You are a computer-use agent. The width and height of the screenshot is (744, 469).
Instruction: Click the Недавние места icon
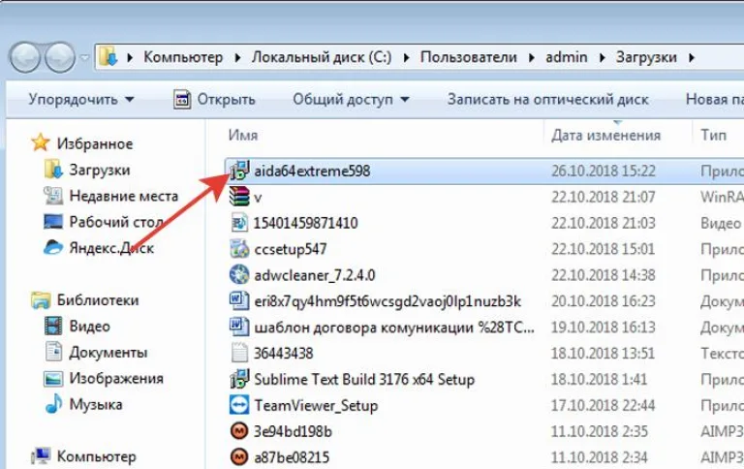pyautogui.click(x=53, y=196)
